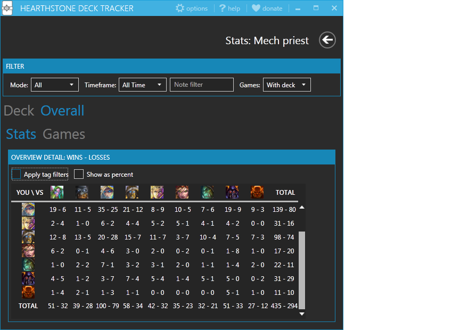Click cell 20 - 28 in Paladin row
Screen dimensions: 460x330
[x=108, y=237]
